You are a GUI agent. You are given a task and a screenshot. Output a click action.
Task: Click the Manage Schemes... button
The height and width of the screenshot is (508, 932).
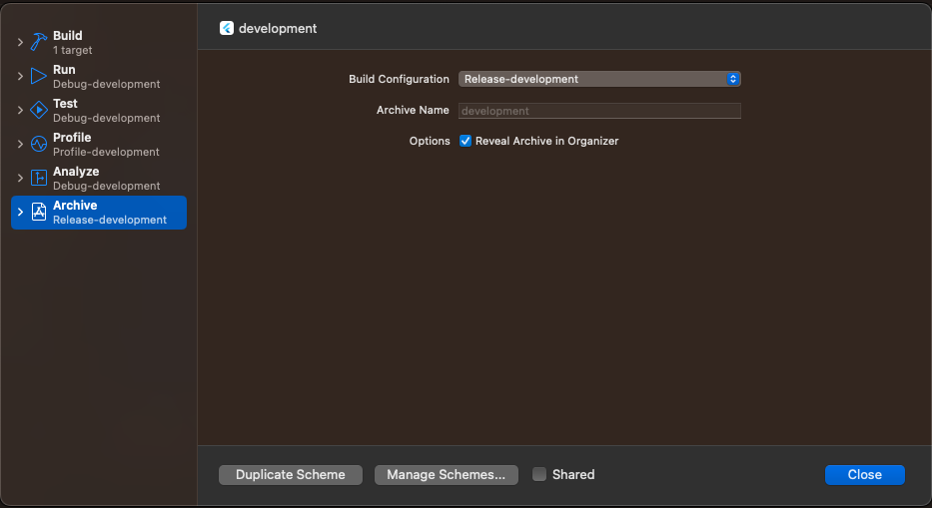[x=447, y=475]
